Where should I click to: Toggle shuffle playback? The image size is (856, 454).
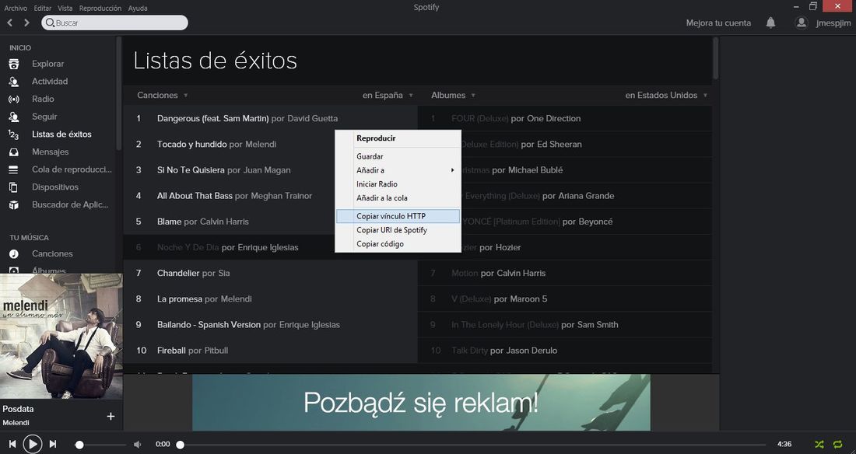point(819,444)
